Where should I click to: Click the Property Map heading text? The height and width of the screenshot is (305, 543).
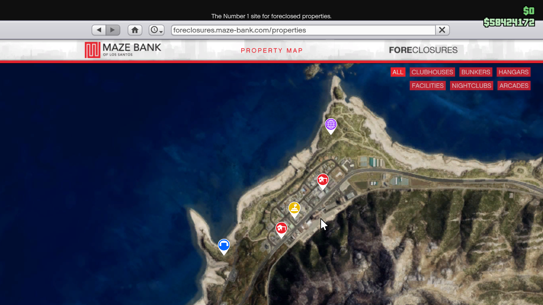(x=271, y=50)
